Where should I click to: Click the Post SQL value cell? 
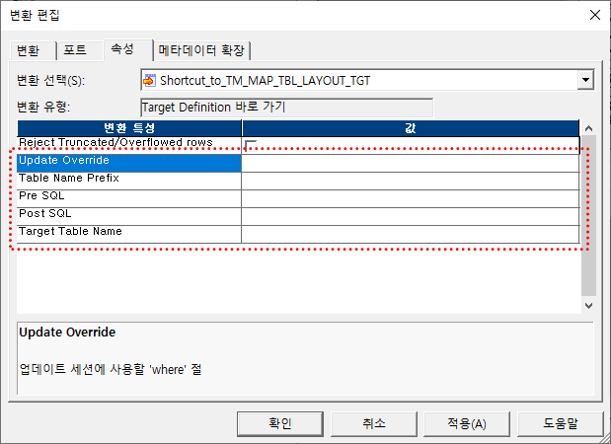[x=411, y=216]
